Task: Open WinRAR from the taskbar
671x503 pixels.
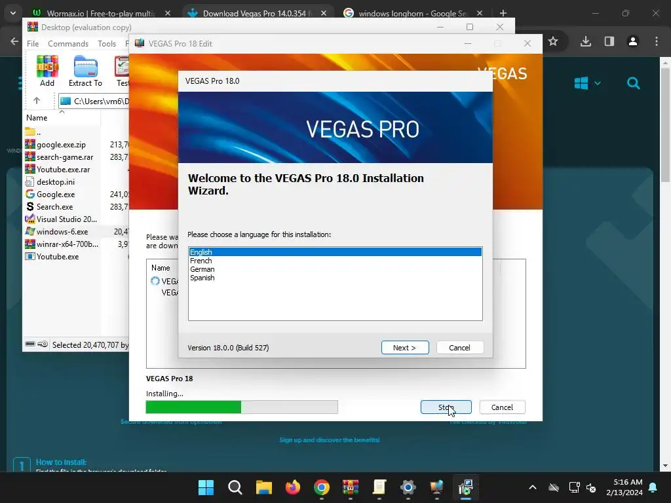Action: 351,487
